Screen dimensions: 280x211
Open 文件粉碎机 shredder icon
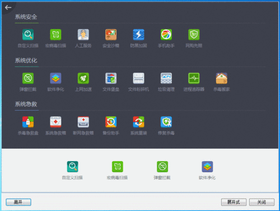coord(138,78)
